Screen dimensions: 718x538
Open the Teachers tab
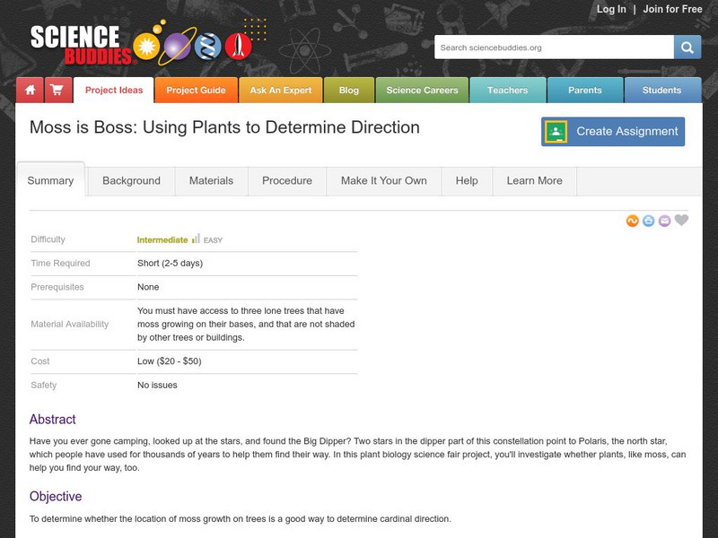(x=508, y=91)
